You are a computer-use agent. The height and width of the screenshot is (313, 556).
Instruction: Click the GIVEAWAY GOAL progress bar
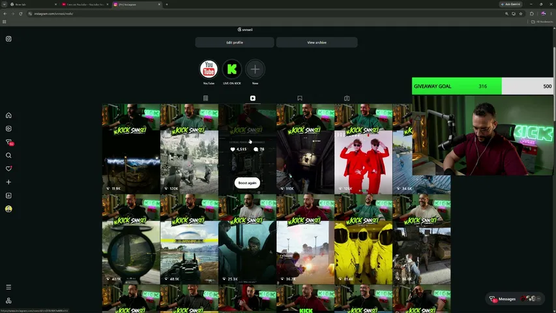click(482, 86)
